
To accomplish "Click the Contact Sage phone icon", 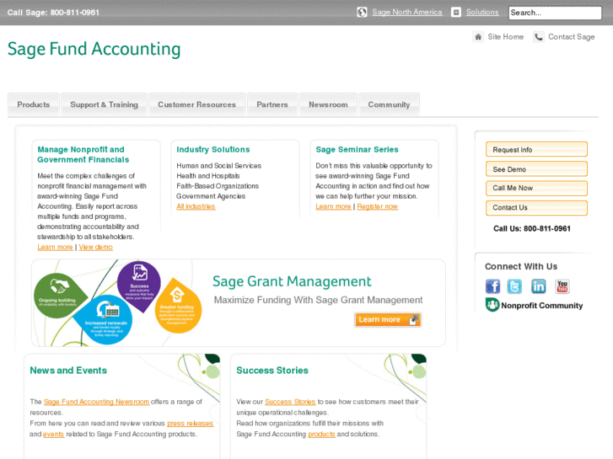I will click(539, 37).
